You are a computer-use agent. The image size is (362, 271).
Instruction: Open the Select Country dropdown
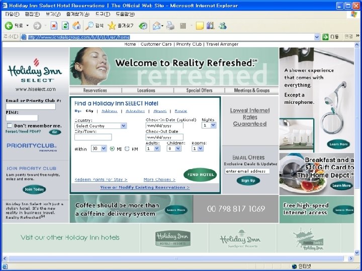click(101, 126)
